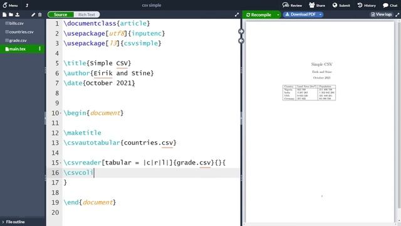Open the Review panel
Screen dimensions: 401x226
click(292, 5)
